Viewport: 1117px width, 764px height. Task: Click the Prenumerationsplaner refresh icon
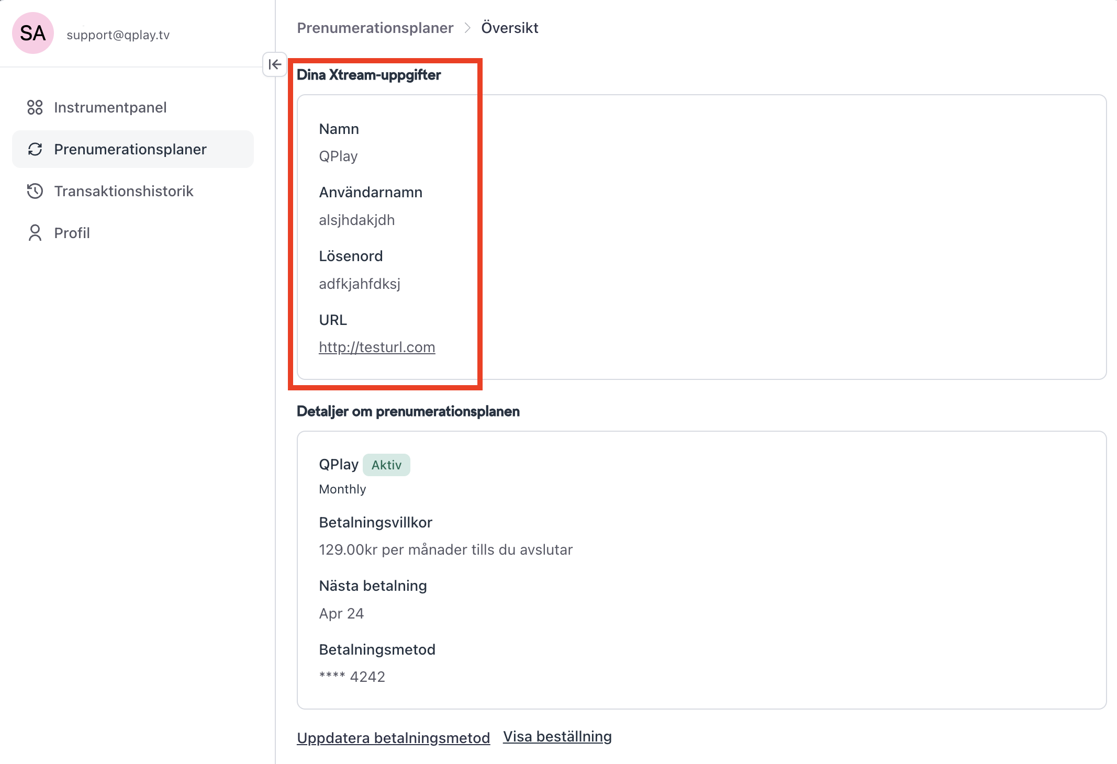[35, 149]
